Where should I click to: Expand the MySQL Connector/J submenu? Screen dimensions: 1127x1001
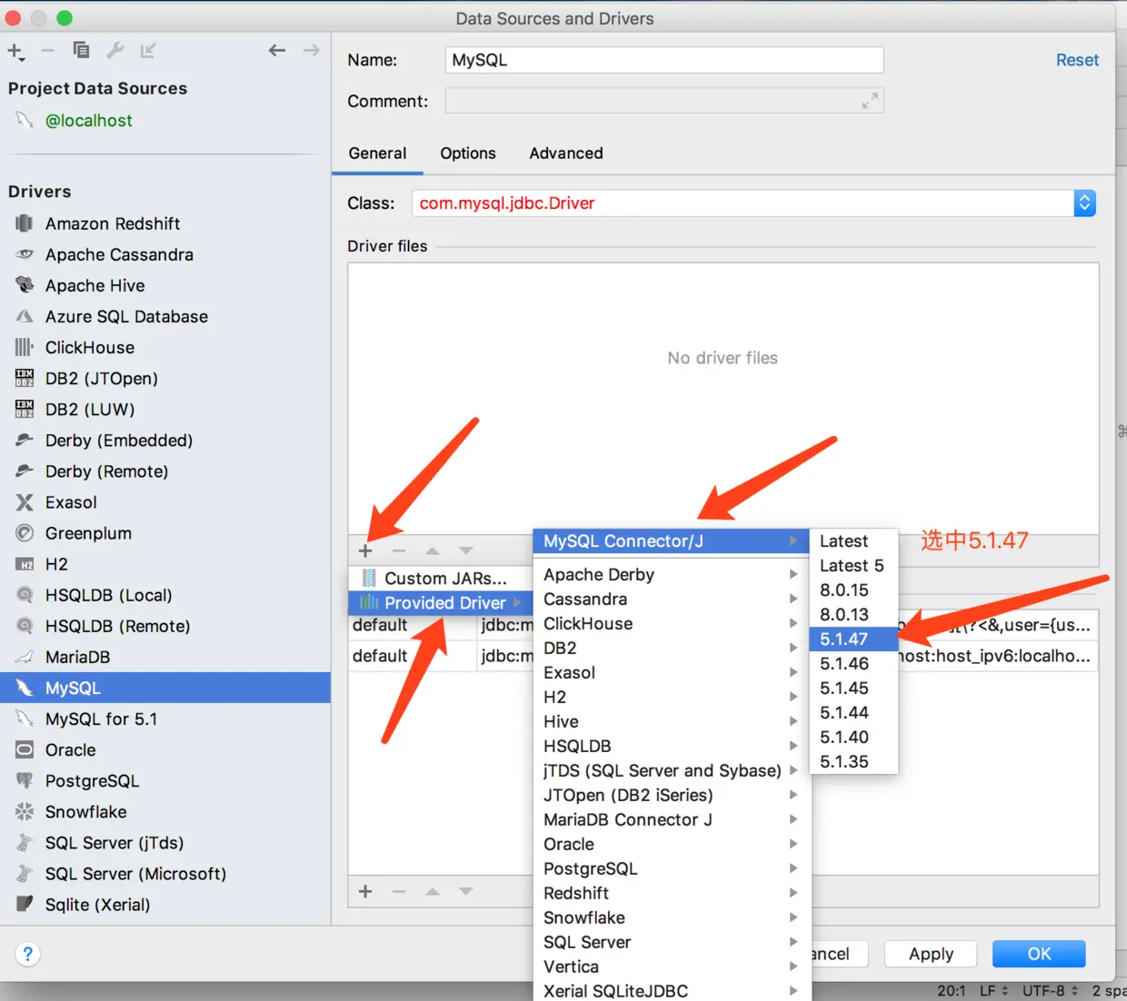coord(671,540)
